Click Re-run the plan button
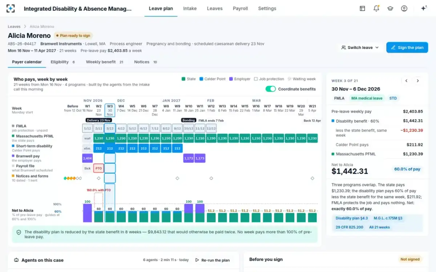This screenshot has width=436, height=272. pos(212,260)
